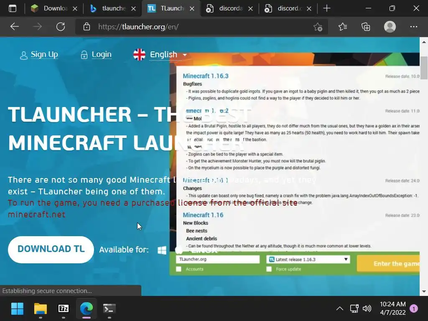This screenshot has height=321, width=428.
Task: Open the browser profile icon
Action: tap(390, 27)
